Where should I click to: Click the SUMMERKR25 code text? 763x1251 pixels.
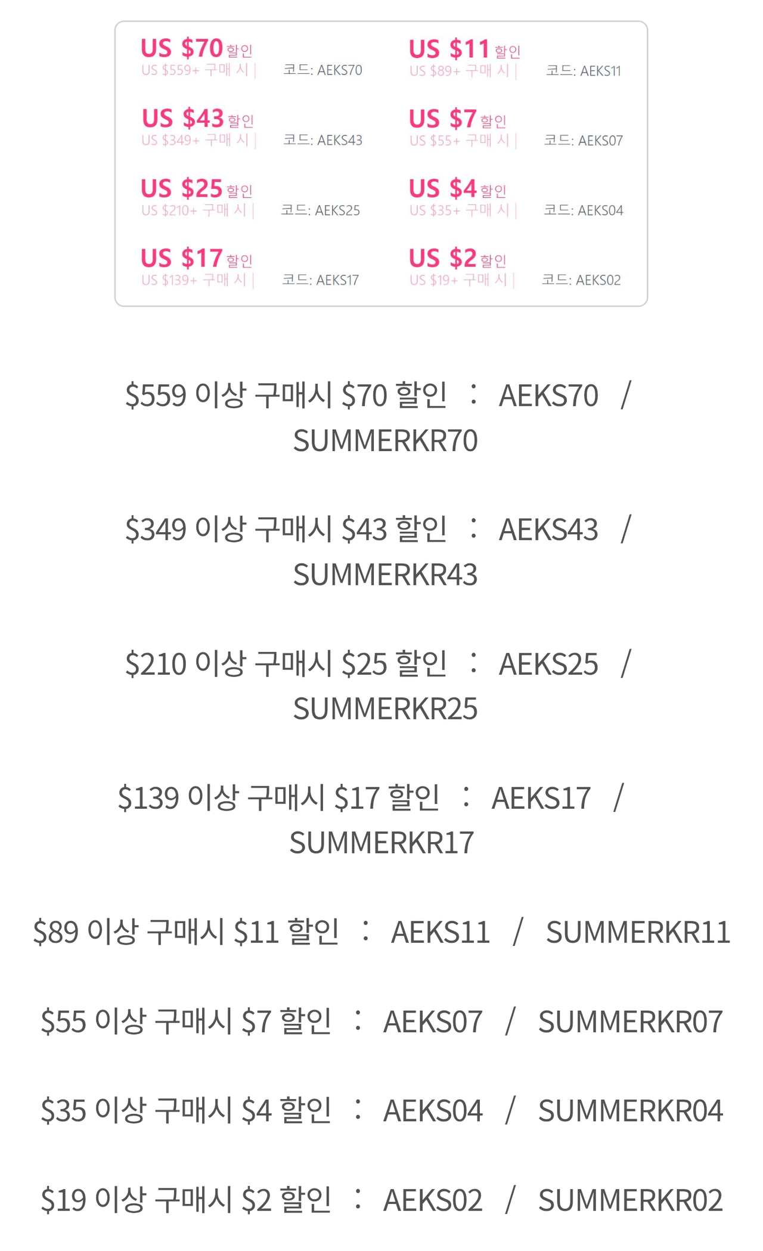(385, 709)
